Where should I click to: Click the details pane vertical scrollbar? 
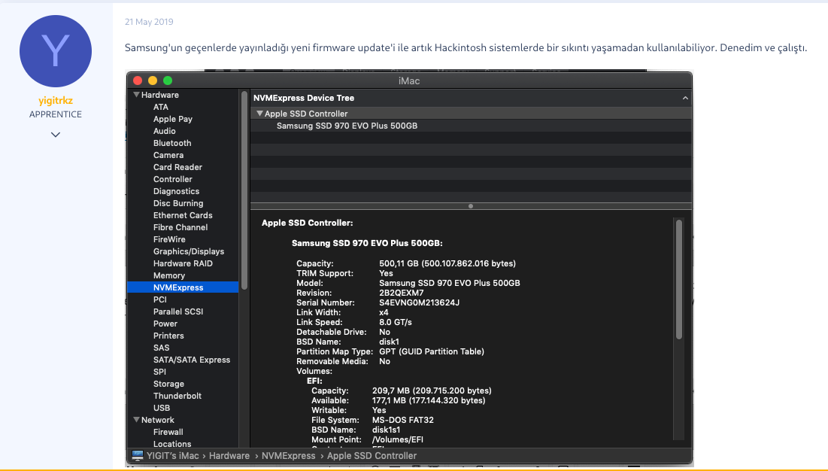click(x=679, y=278)
